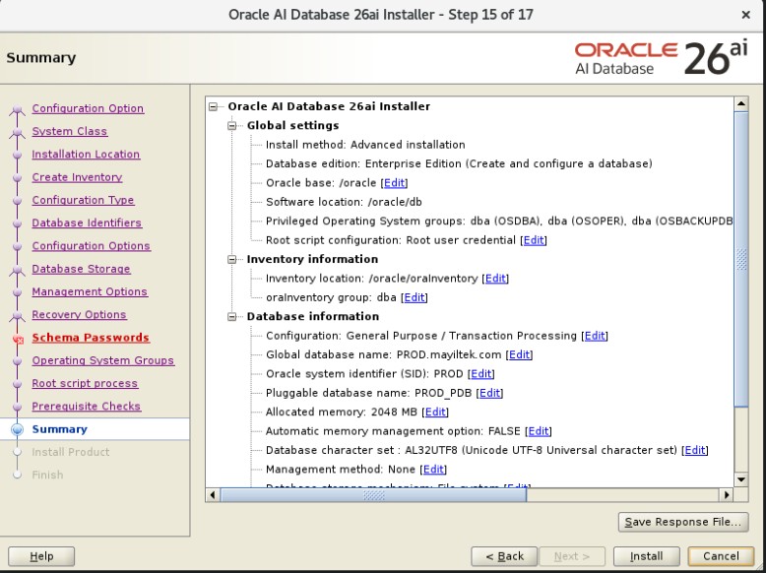The image size is (766, 573).
Task: Click the Help button
Action: click(41, 556)
